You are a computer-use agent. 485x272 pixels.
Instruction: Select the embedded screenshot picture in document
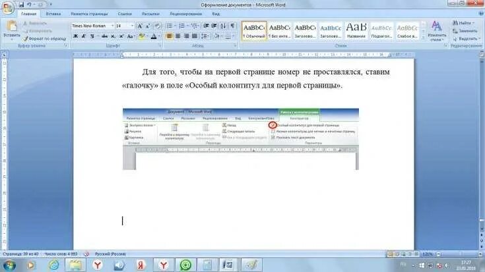241,139
